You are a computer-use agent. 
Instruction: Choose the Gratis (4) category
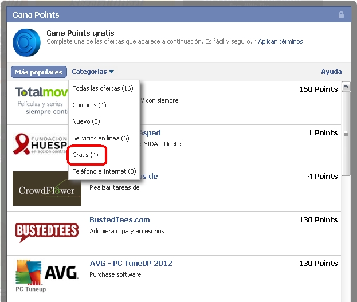(85, 155)
